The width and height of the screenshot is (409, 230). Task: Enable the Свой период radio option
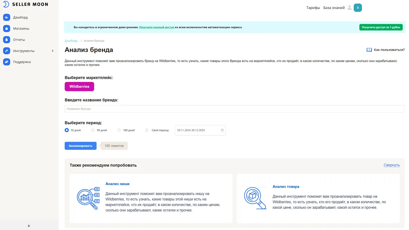[x=147, y=130]
